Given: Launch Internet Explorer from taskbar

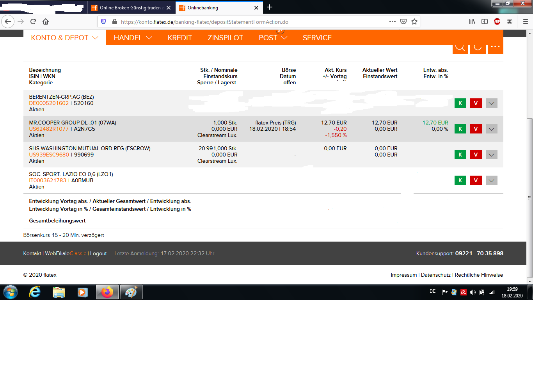Looking at the screenshot, I should [35, 292].
